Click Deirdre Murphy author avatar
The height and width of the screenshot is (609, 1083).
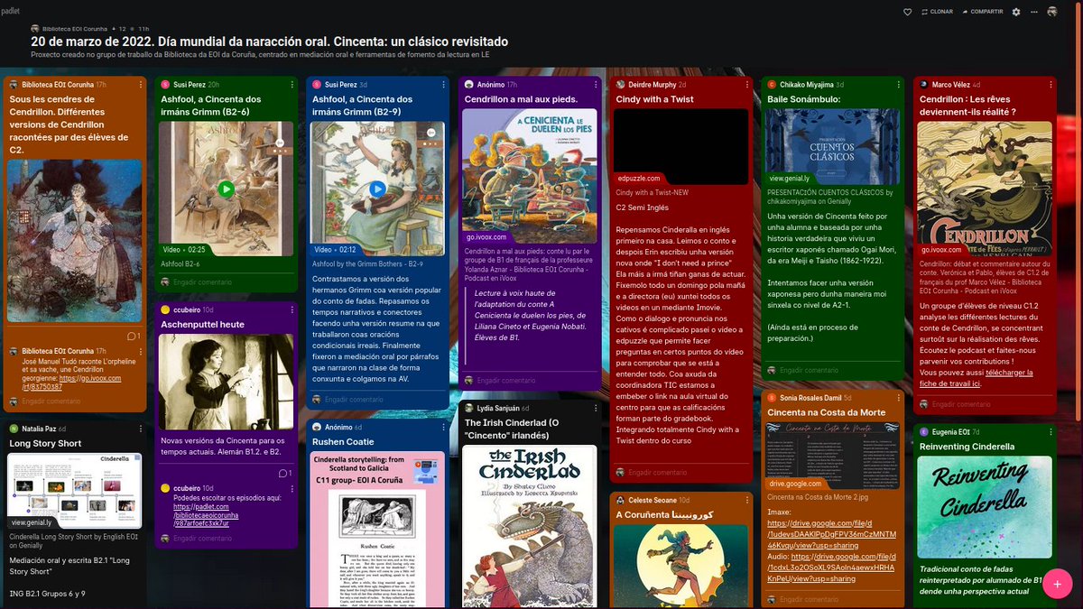pyautogui.click(x=620, y=84)
